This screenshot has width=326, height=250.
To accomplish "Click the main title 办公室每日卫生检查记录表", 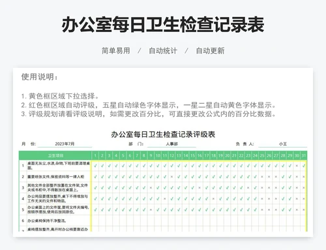I will coord(163,25).
